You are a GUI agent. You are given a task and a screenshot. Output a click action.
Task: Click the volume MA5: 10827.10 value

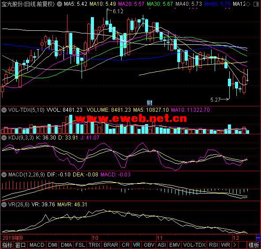tap(151, 110)
